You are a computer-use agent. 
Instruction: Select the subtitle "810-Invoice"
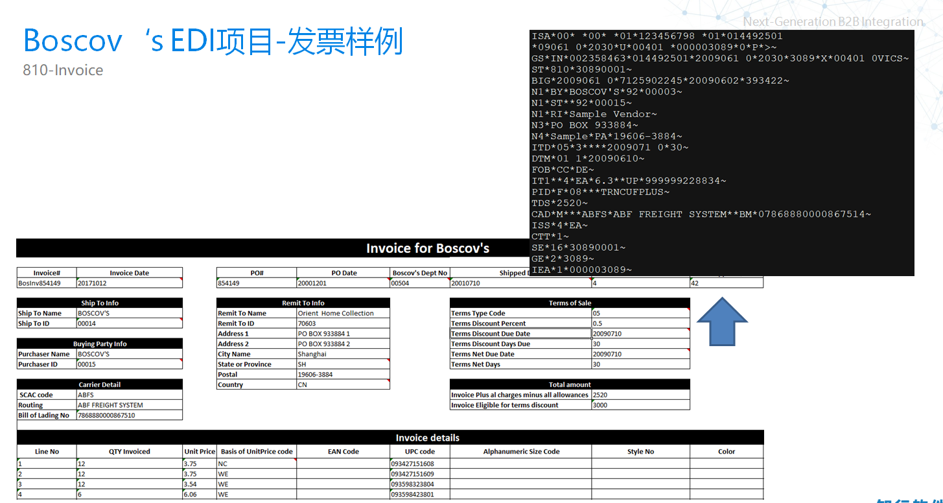(x=63, y=70)
